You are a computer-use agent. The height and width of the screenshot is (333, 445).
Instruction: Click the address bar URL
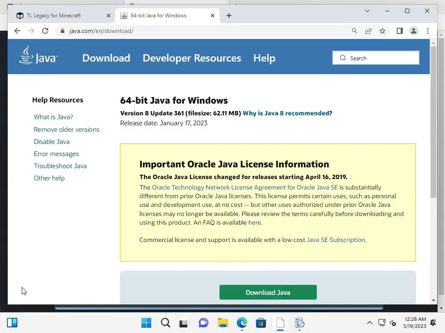click(101, 31)
